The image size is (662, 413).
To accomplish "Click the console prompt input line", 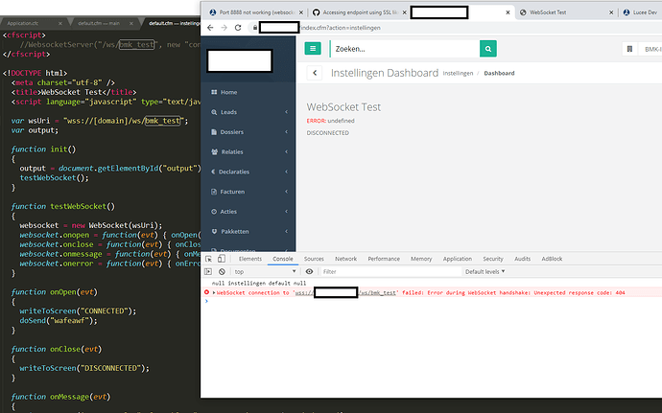I will coord(431,301).
